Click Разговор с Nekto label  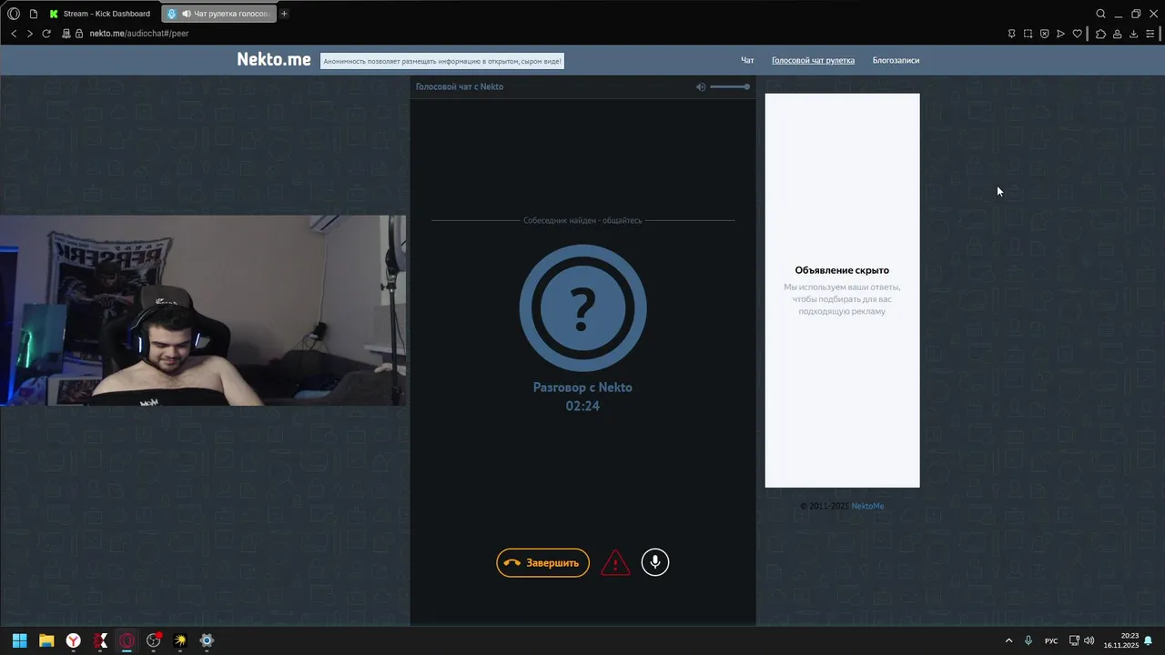click(582, 388)
